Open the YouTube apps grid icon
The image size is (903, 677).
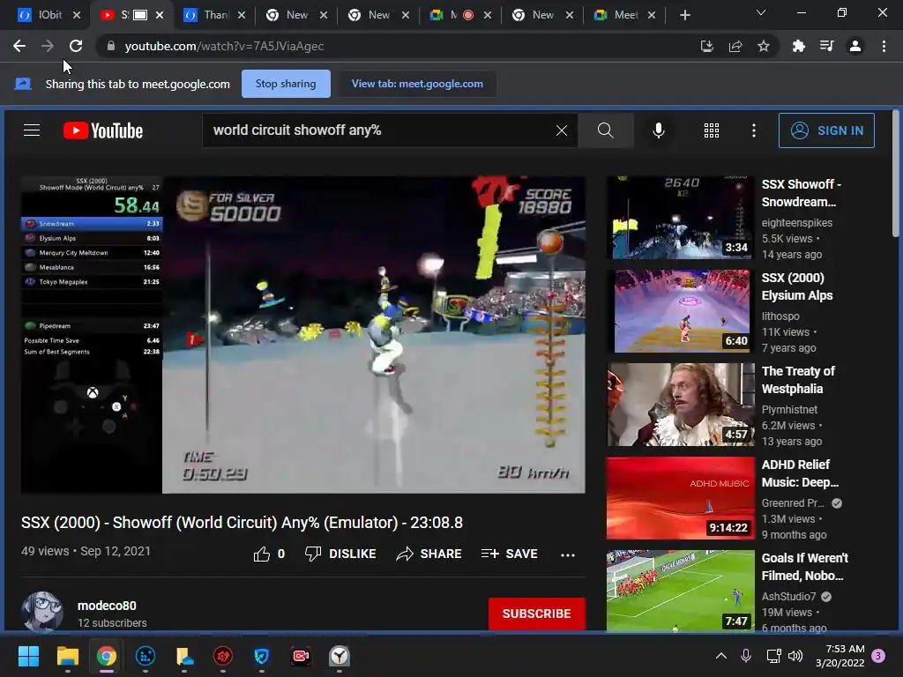pos(712,130)
